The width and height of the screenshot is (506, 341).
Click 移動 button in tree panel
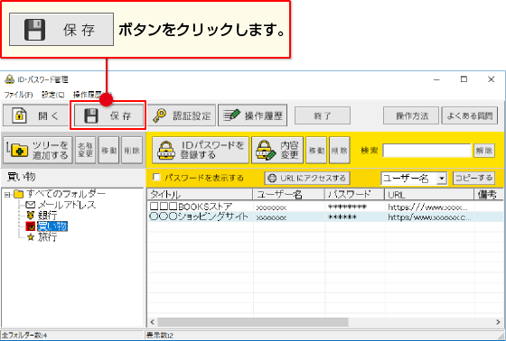click(108, 150)
